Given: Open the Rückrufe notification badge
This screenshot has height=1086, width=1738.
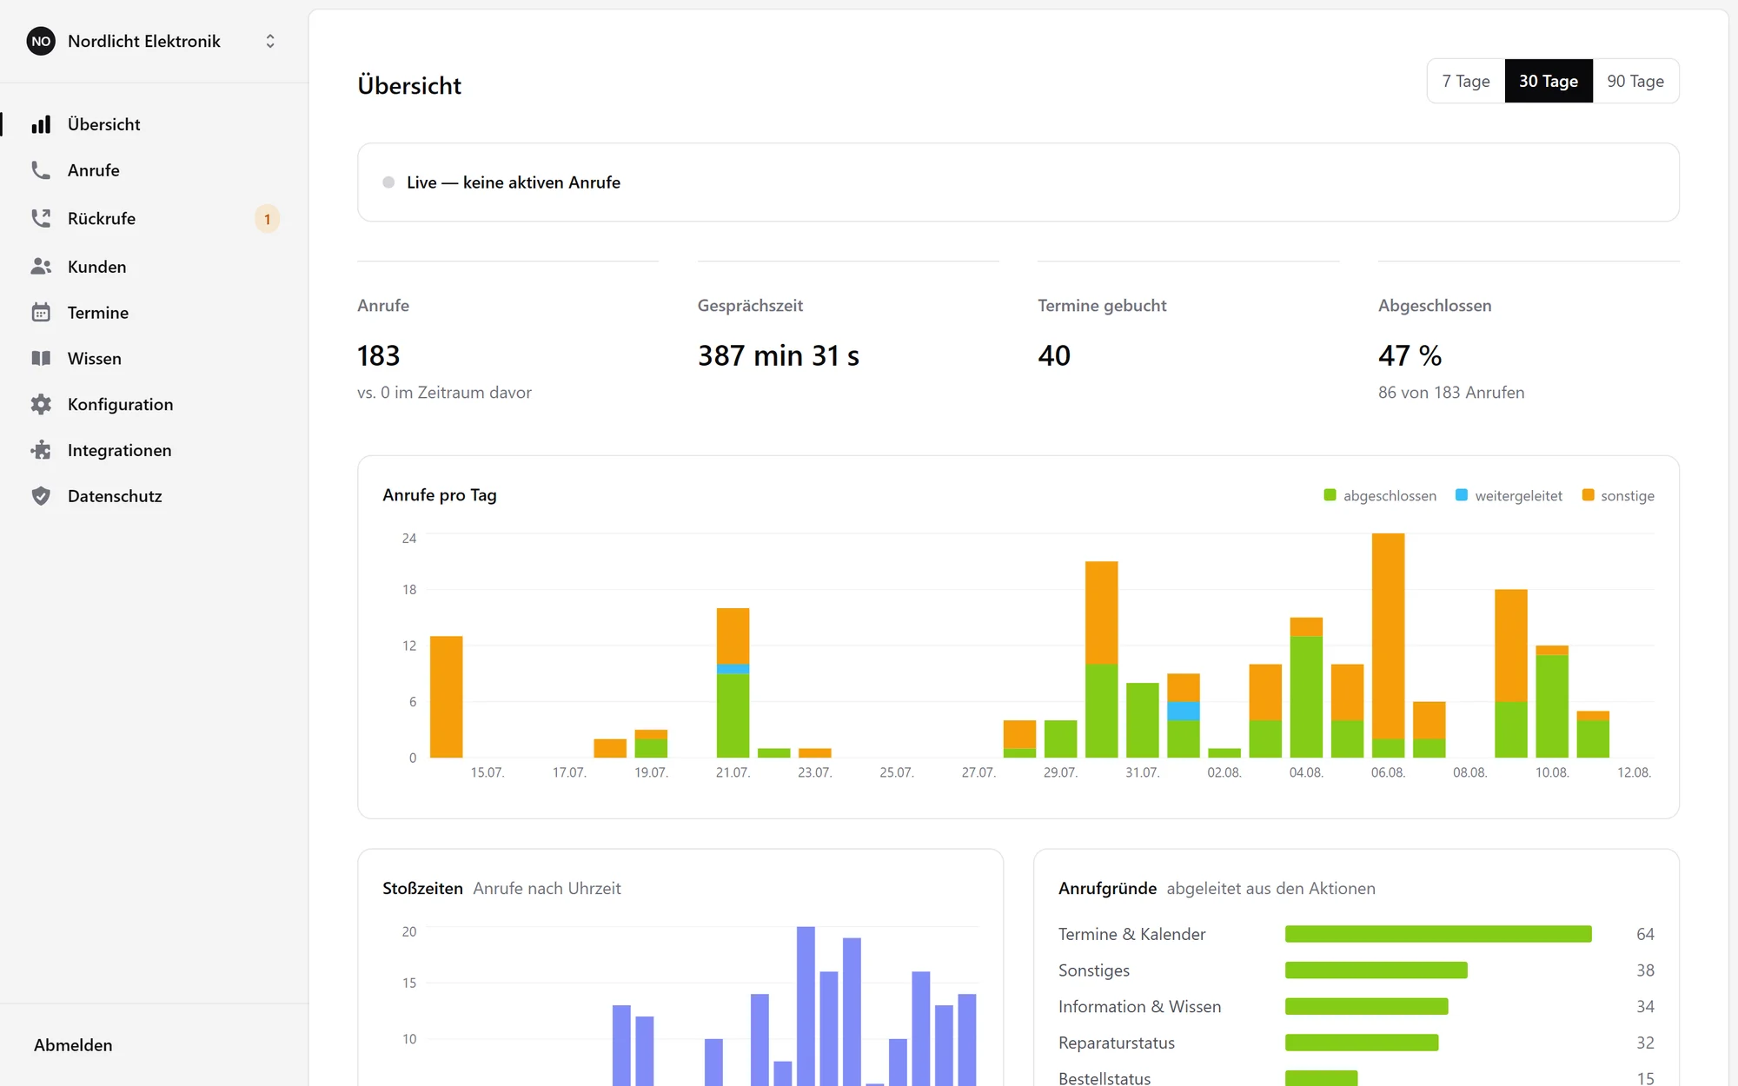Looking at the screenshot, I should pyautogui.click(x=267, y=219).
